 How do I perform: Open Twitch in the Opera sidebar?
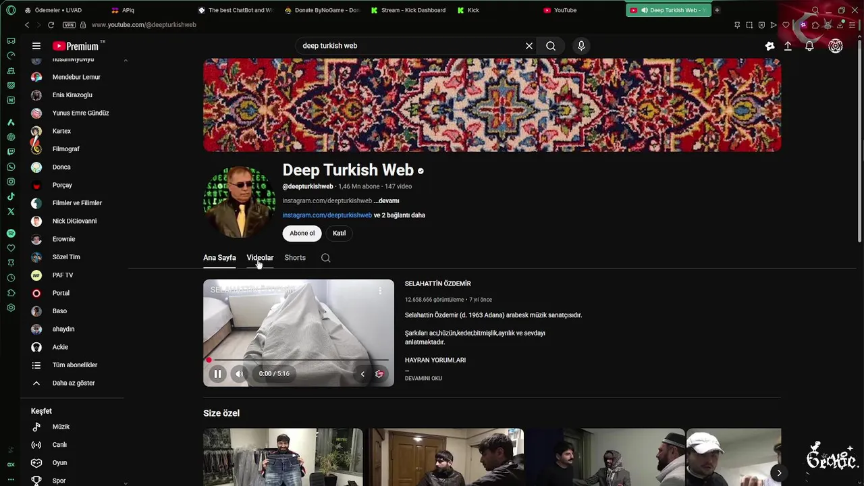click(x=11, y=152)
